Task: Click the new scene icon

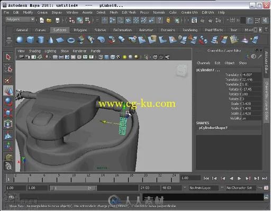Action: [x=42, y=20]
